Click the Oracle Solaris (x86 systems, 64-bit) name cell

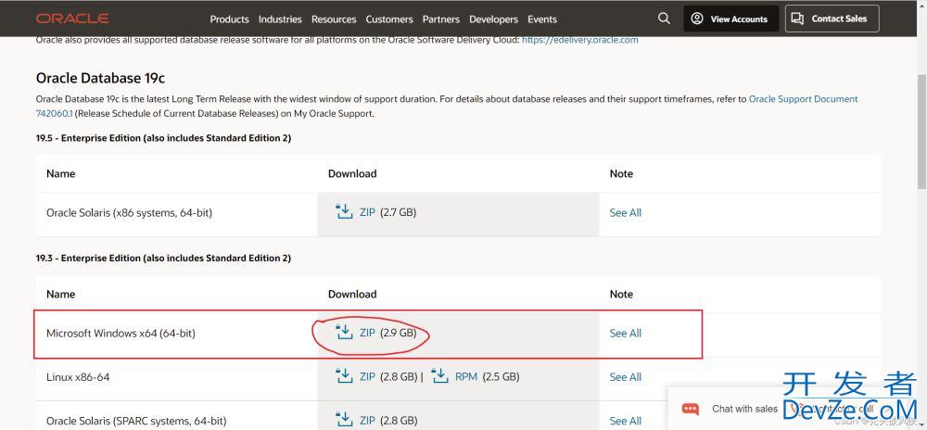129,212
